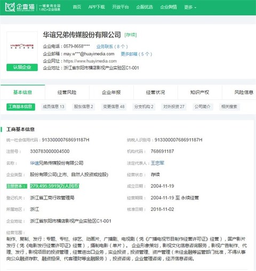Open the 业务联系 (8个) link
This screenshot has height=271, width=256.
click(x=112, y=46)
